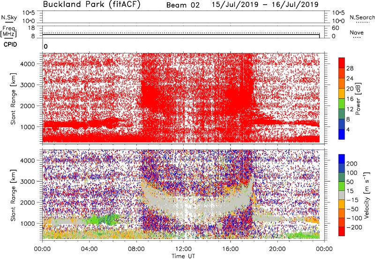Click the "Buckland Park (fitACF)" plot title
This screenshot has height=259, width=375.
[x=91, y=5]
